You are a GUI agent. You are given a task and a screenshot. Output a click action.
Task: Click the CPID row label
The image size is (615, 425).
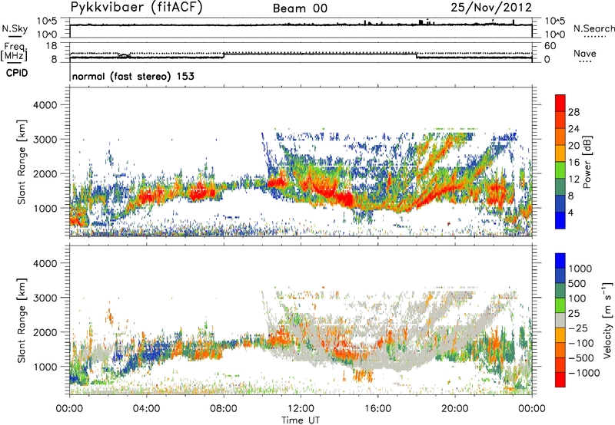17,73
